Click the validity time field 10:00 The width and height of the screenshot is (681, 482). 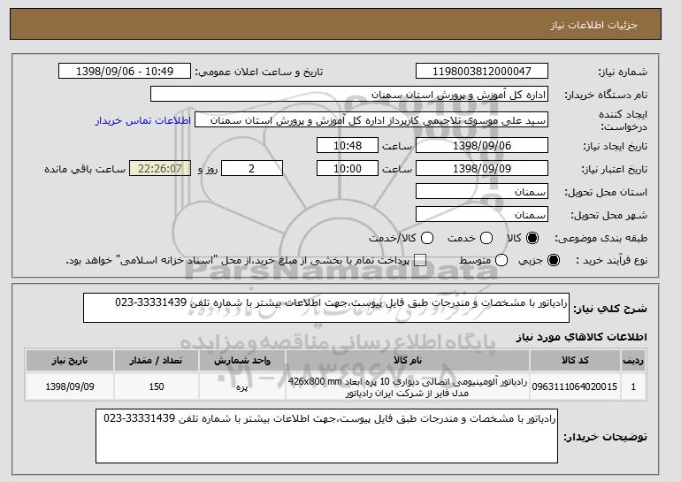click(x=348, y=169)
